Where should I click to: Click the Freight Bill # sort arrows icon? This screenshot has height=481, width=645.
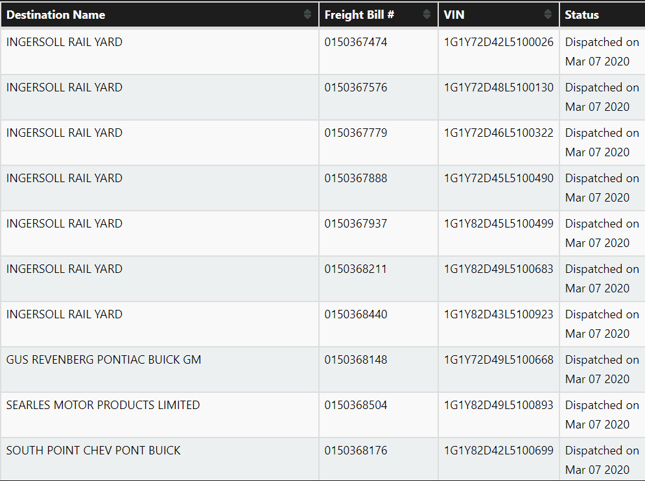(x=427, y=14)
